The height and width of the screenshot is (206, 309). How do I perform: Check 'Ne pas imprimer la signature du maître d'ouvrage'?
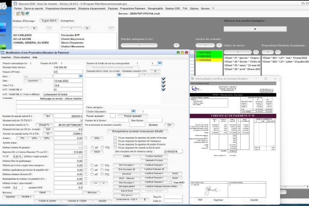pyautogui.click(x=115, y=138)
